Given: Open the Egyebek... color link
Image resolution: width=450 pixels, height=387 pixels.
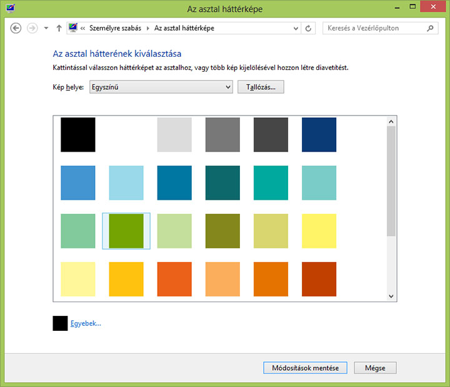Looking at the screenshot, I should (85, 323).
